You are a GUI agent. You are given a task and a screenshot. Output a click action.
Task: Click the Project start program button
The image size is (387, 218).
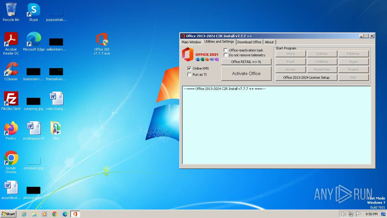[x=353, y=70]
